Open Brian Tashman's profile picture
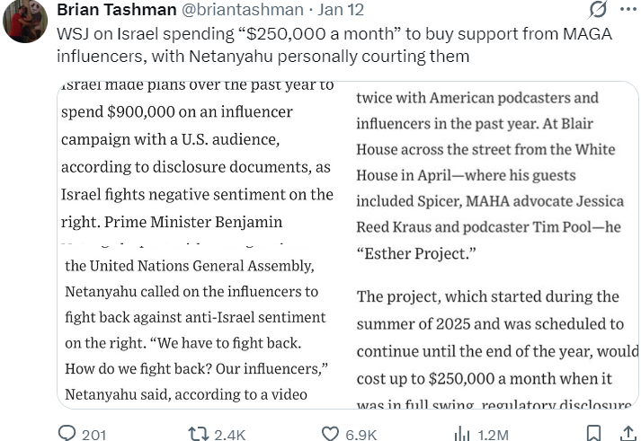 25,21
